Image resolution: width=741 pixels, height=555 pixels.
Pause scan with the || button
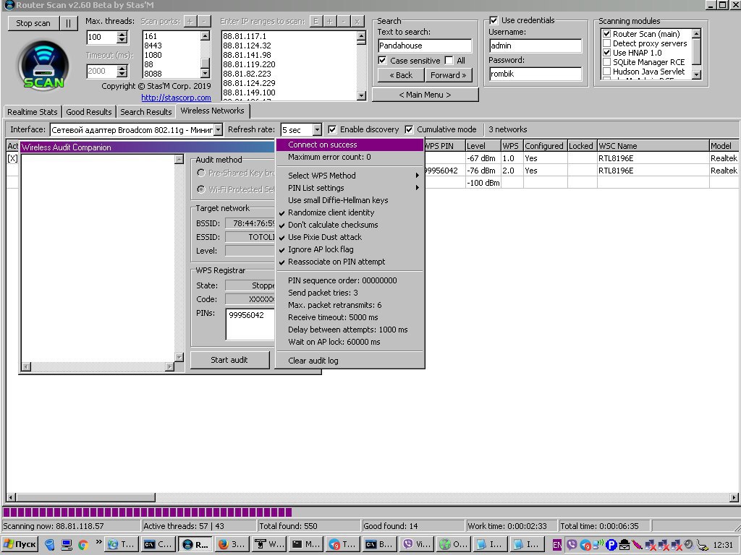click(69, 23)
